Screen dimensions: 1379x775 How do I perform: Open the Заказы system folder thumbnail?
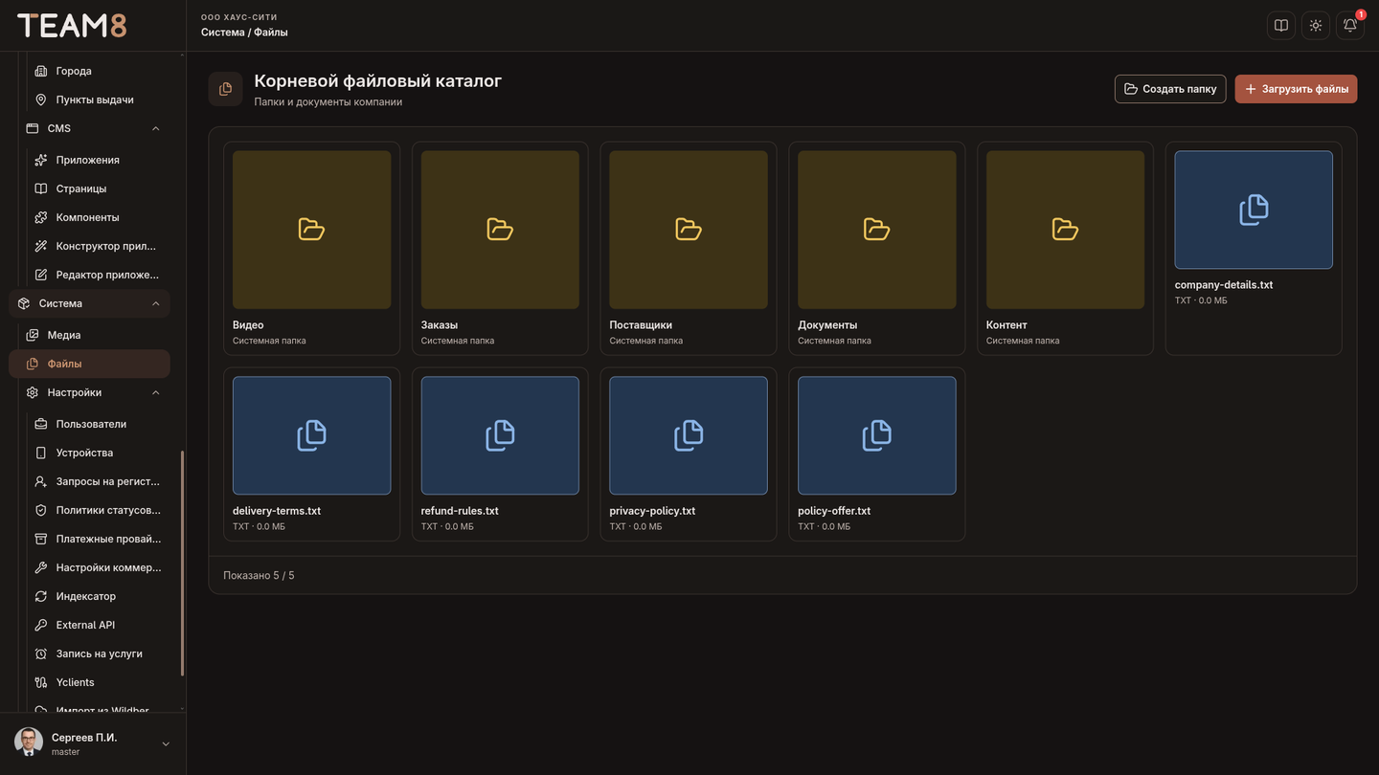[500, 230]
